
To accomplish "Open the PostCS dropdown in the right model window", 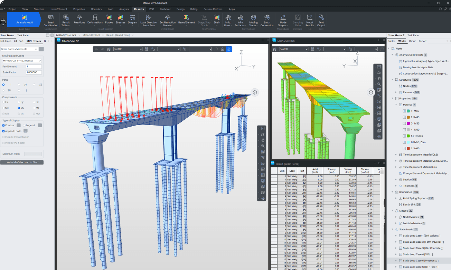I will [x=293, y=49].
